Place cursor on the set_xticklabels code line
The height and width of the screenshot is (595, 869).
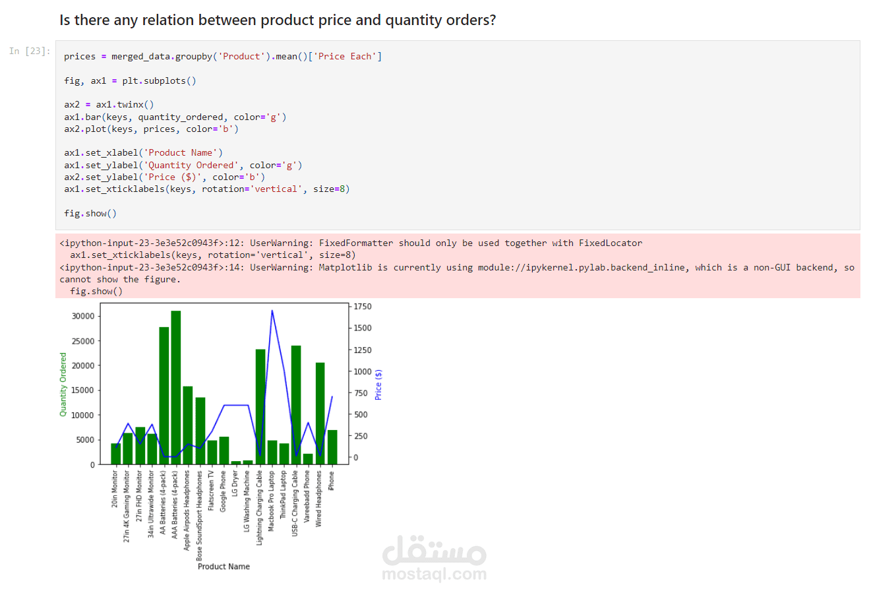(206, 189)
